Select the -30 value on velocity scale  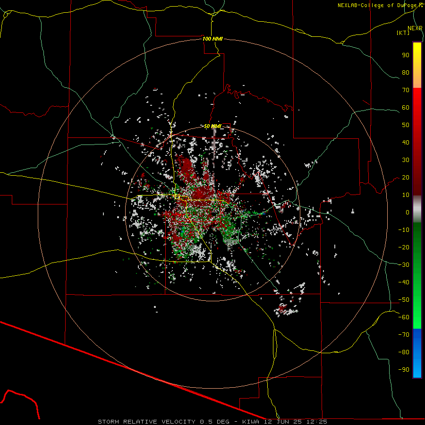tap(404, 265)
